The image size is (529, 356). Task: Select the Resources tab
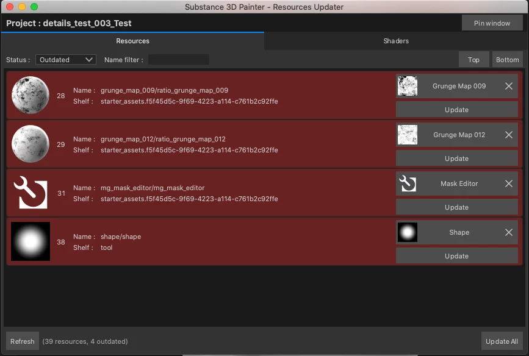132,41
